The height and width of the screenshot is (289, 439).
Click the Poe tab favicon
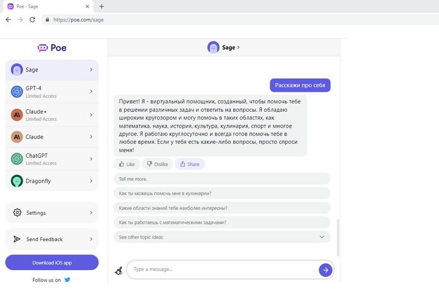click(x=11, y=6)
